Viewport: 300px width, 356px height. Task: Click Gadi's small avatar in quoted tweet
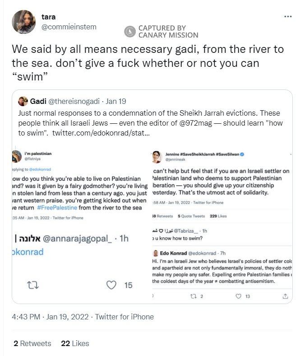coord(23,101)
